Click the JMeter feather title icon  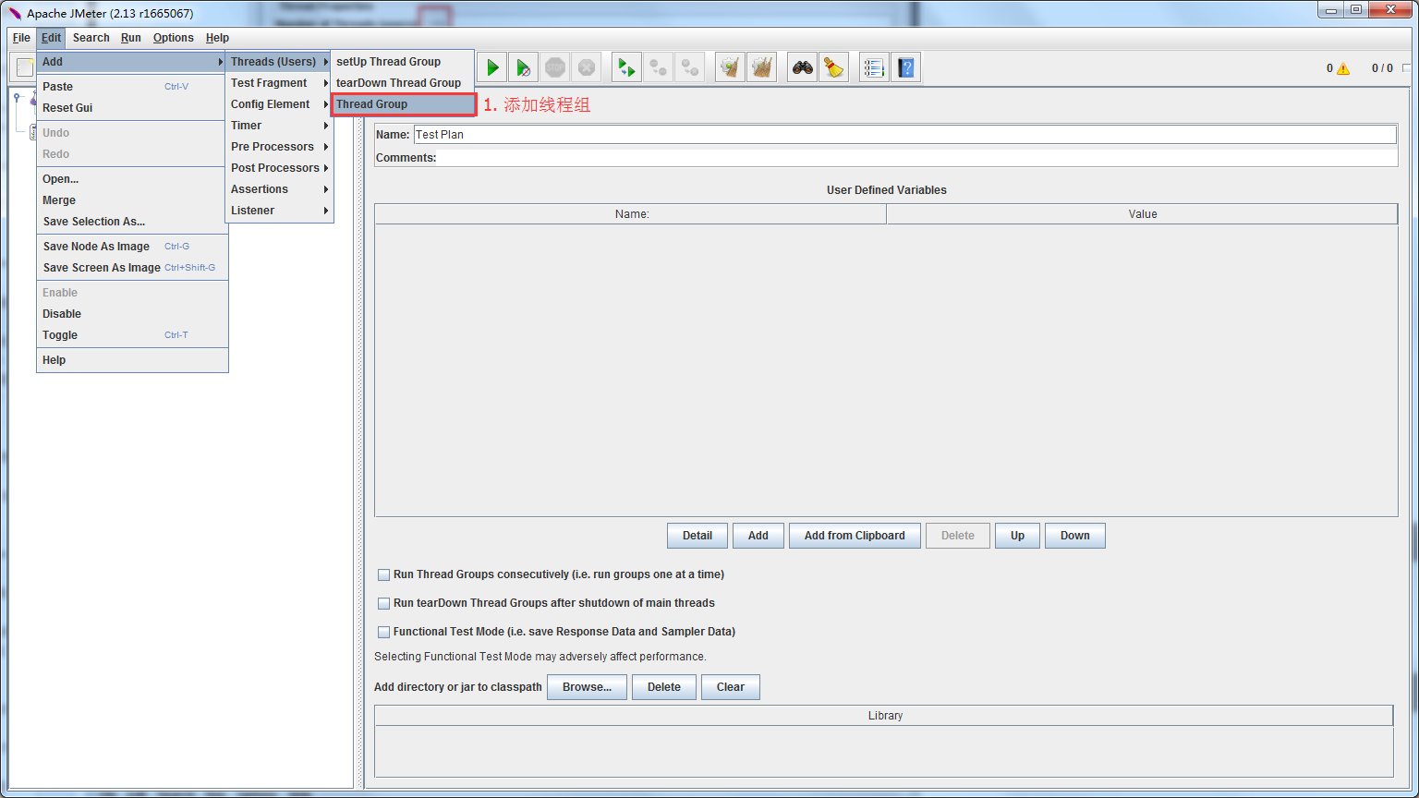pyautogui.click(x=15, y=13)
